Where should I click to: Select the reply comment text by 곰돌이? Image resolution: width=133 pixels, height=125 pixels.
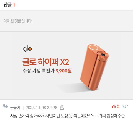68,116
